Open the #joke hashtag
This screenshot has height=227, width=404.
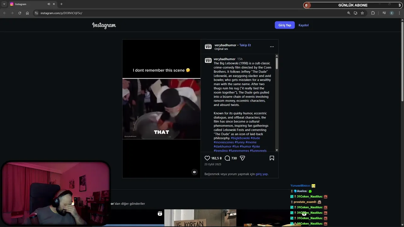(256, 146)
